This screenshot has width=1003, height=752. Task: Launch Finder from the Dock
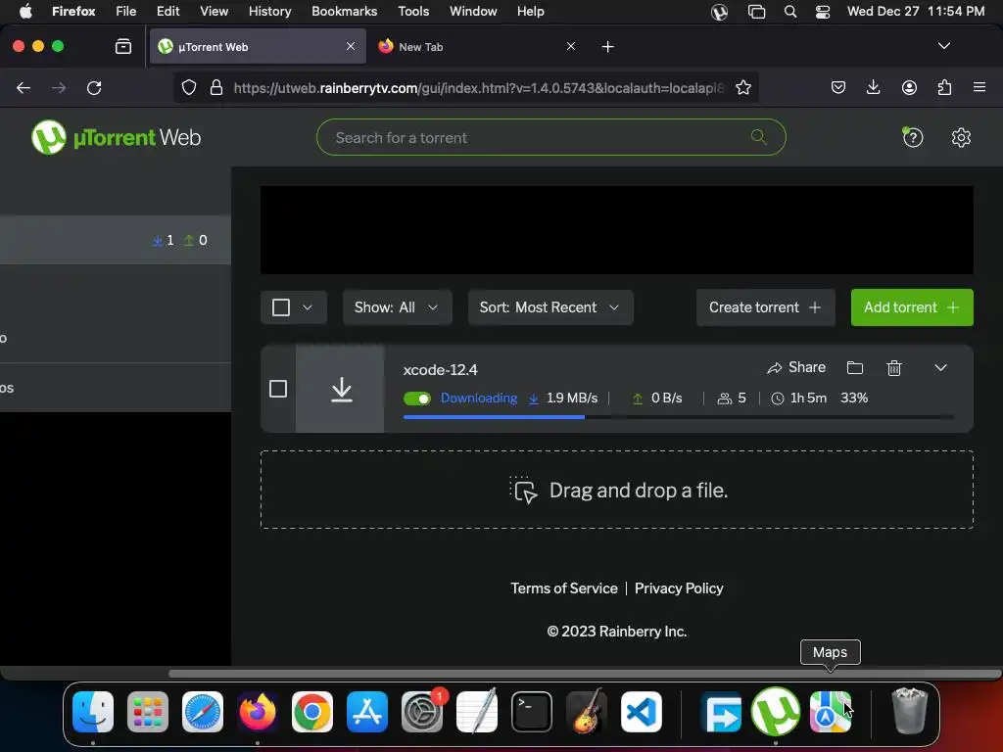pos(93,712)
